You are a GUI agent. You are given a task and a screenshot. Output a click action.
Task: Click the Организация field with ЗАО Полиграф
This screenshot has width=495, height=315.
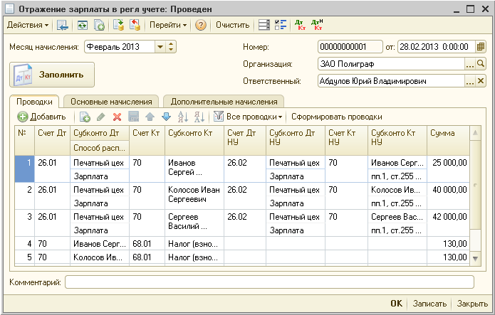tap(391, 64)
